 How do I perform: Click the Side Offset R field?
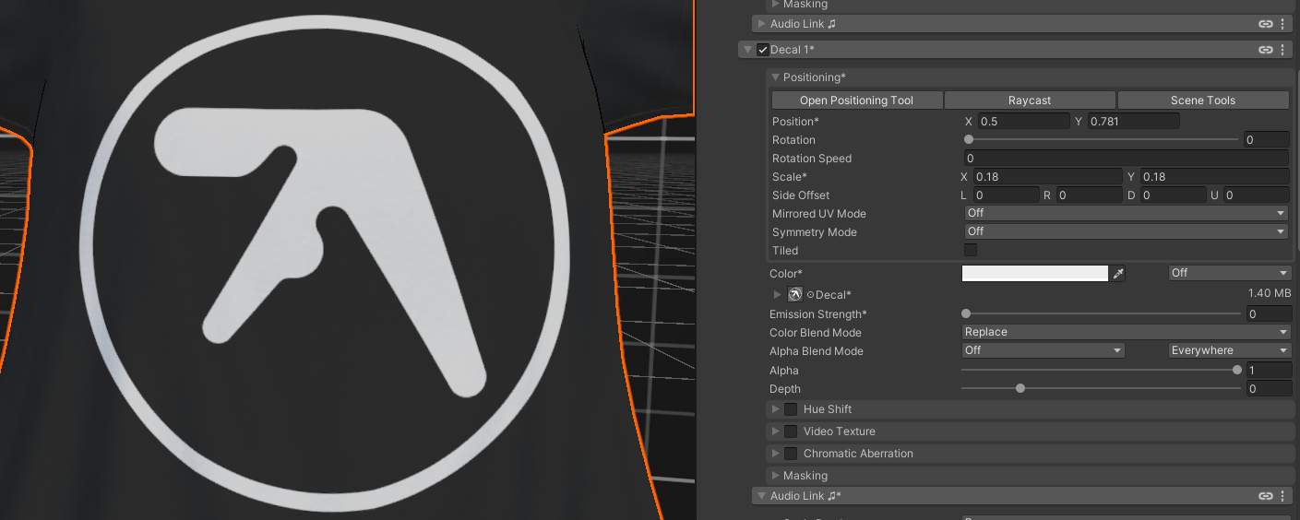(x=1089, y=195)
